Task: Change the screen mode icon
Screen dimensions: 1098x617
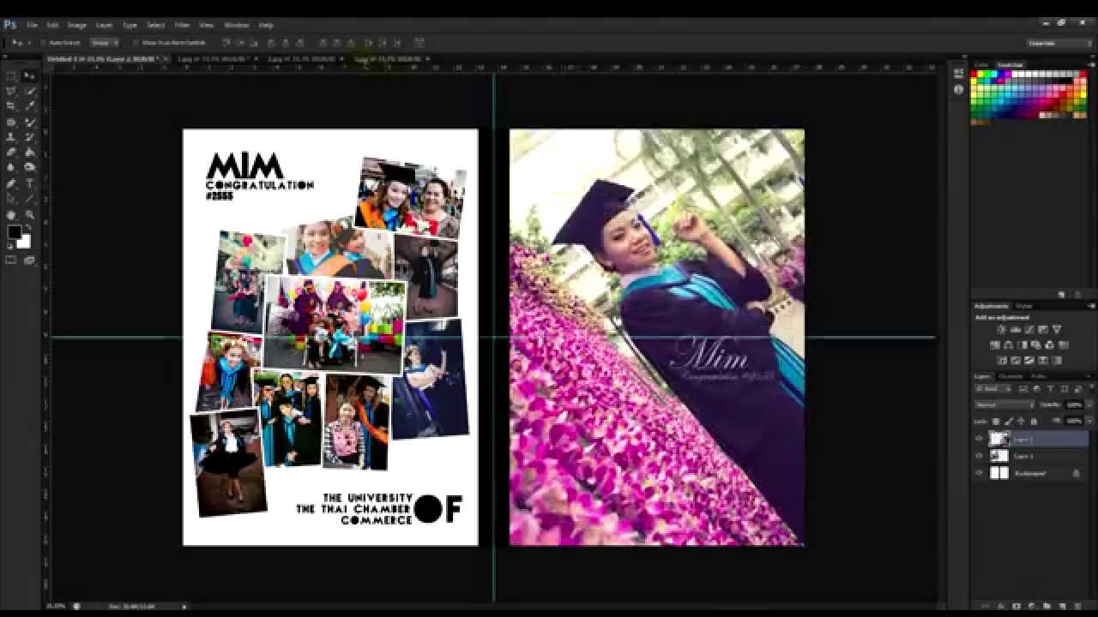Action: [30, 260]
